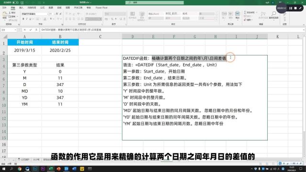Click the row 16 header
This screenshot has width=306, height=172.
point(4,144)
